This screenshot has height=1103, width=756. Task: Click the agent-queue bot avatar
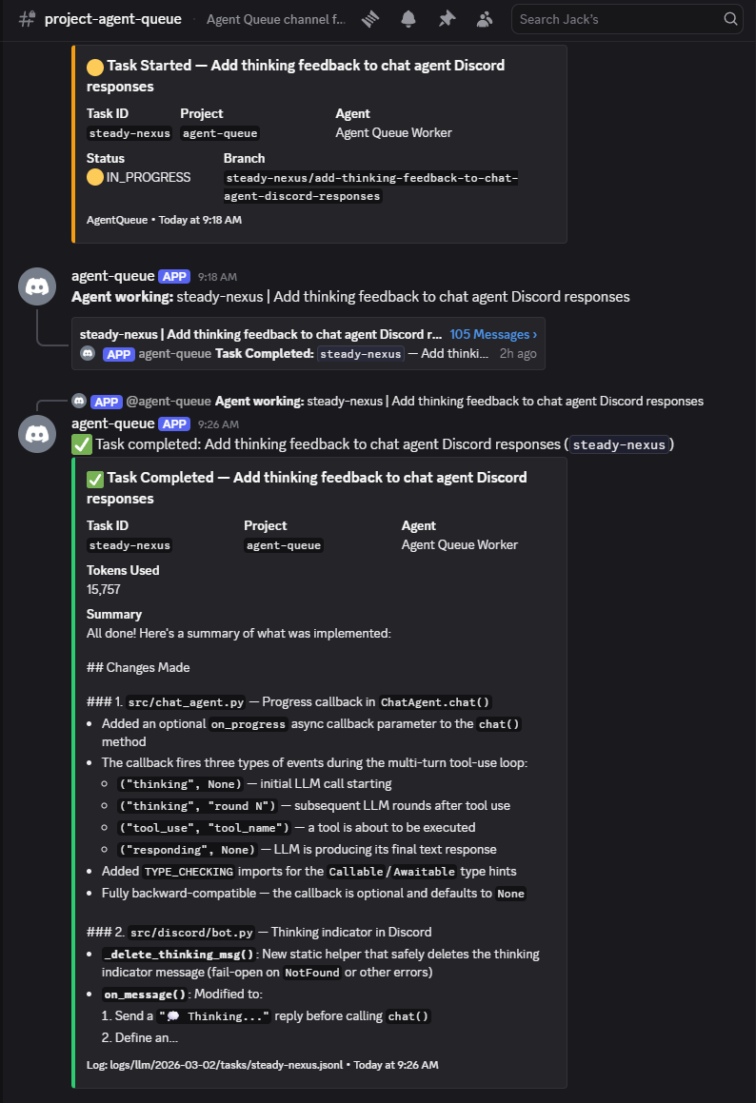(x=36, y=286)
